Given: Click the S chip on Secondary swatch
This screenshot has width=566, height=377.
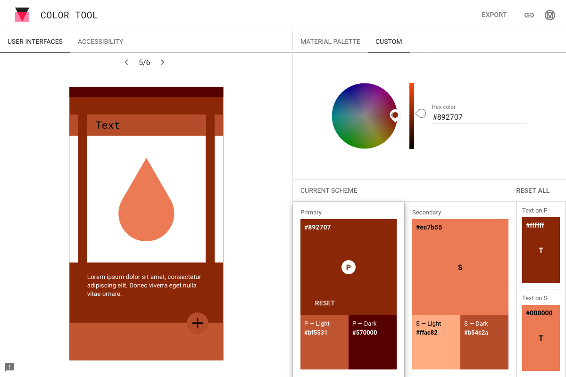Looking at the screenshot, I should pos(460,267).
